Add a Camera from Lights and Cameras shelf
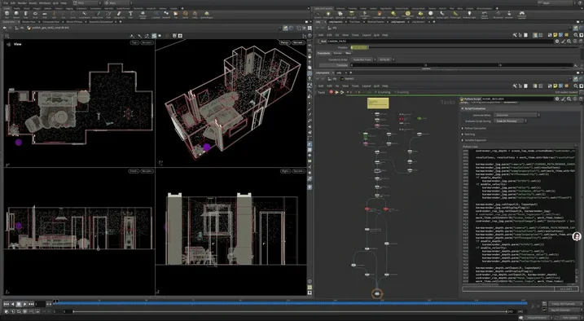584x321 pixels. [x=318, y=15]
